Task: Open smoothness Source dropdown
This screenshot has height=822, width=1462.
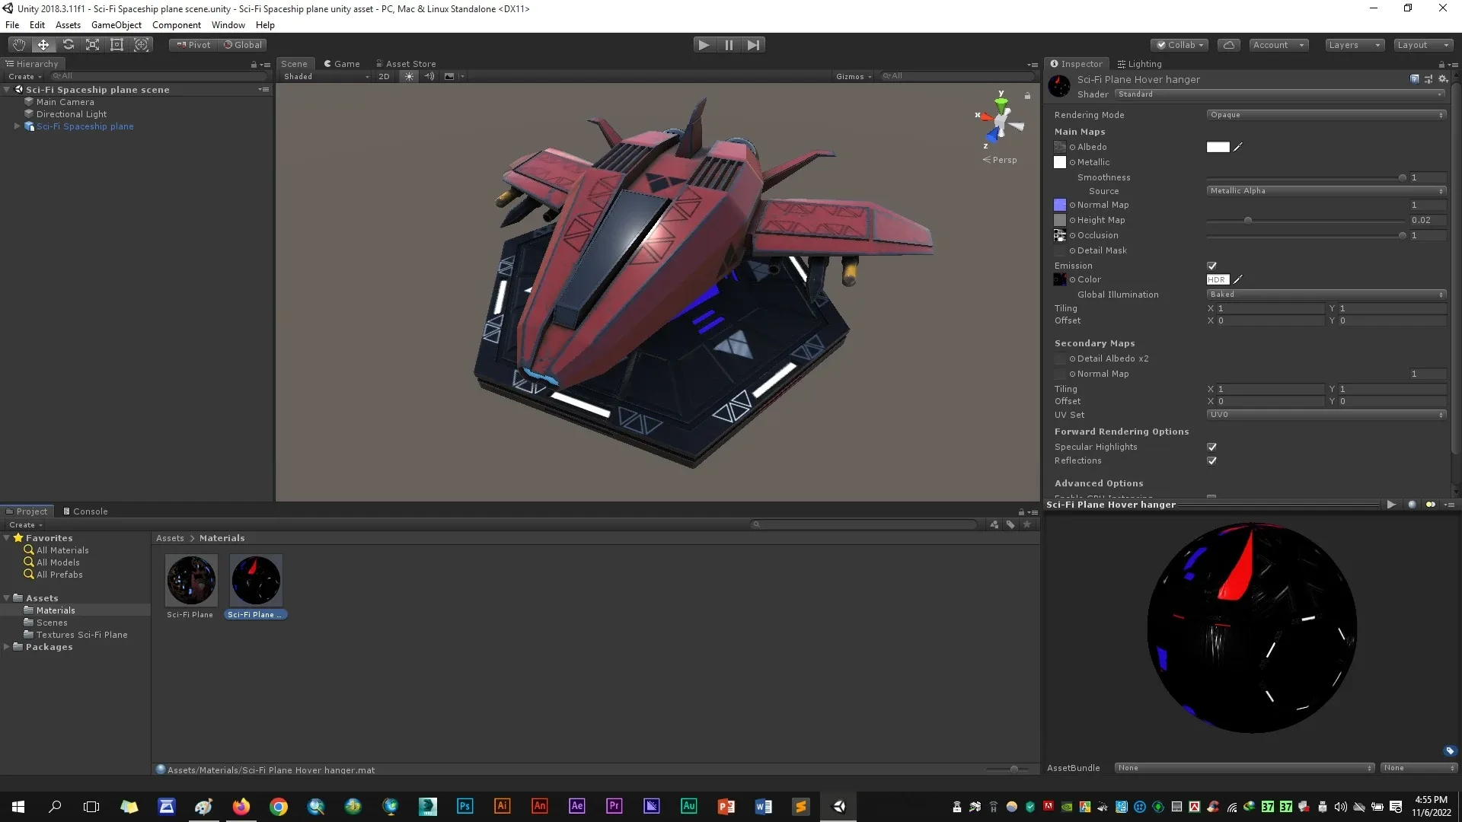Action: (x=1326, y=191)
